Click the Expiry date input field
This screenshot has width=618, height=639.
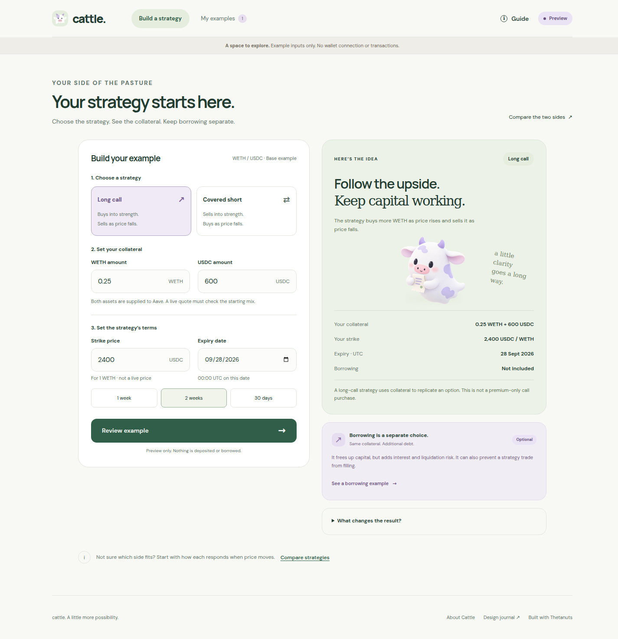coord(247,360)
